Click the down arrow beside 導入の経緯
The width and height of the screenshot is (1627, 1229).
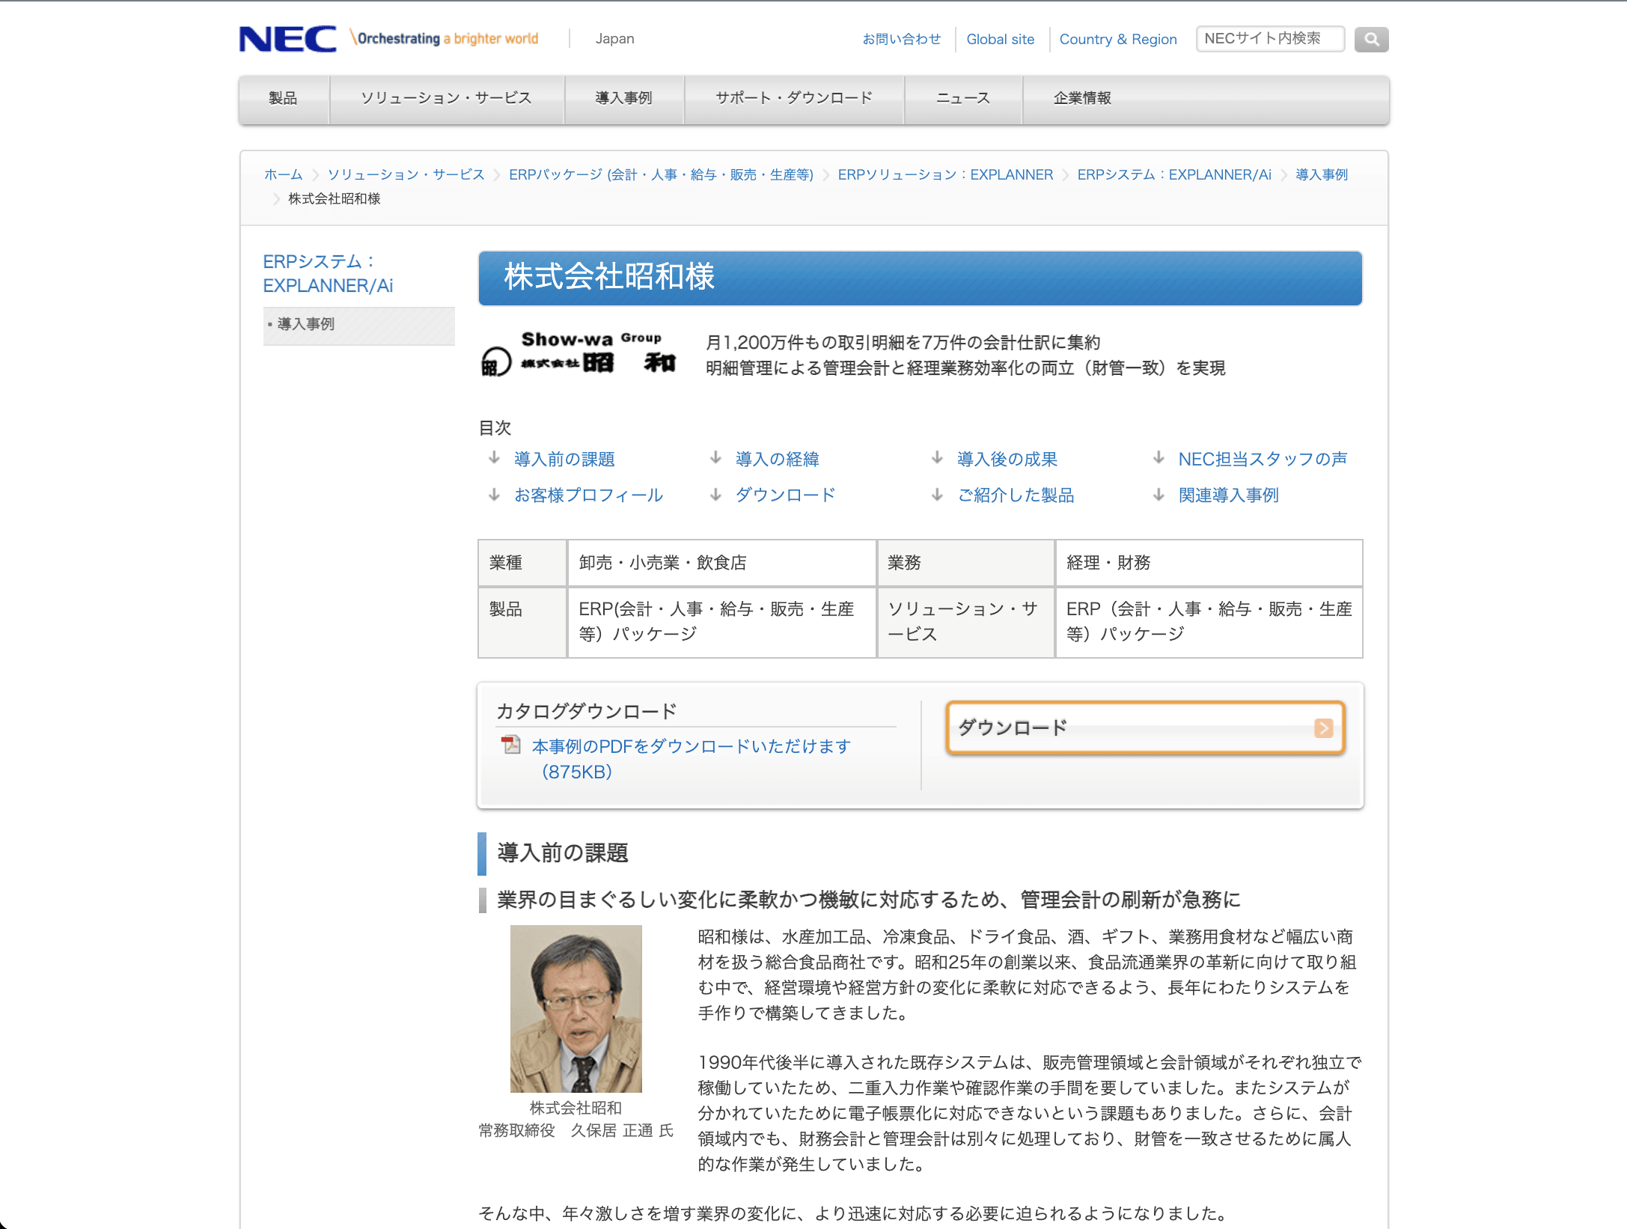coord(715,458)
